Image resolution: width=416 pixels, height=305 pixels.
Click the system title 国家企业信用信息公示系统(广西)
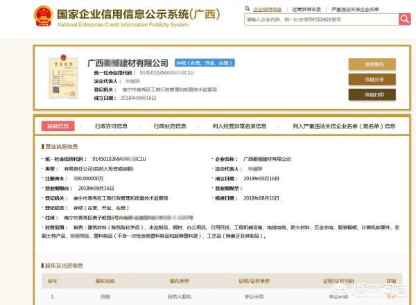[x=139, y=14]
